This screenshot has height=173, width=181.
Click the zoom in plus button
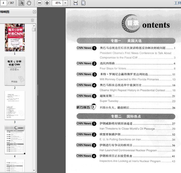(47, 3)
